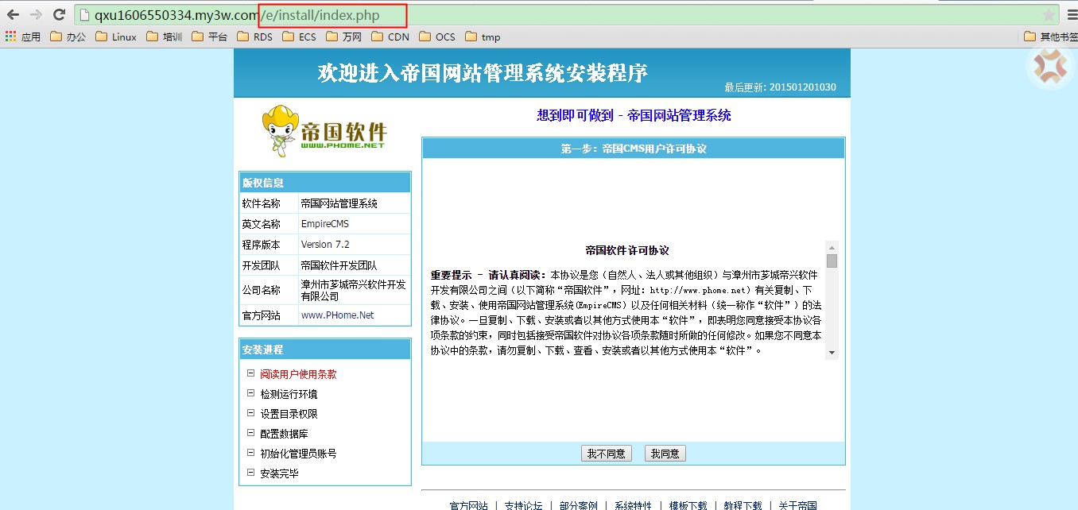
Task: Open the ECS bookmark folder
Action: coord(299,37)
